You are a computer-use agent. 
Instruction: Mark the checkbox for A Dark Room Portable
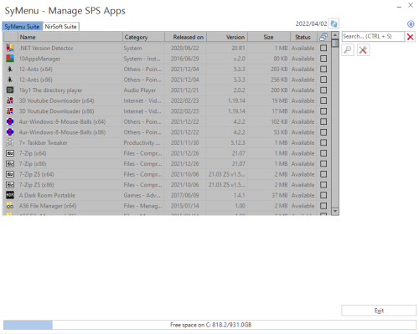coord(323,195)
